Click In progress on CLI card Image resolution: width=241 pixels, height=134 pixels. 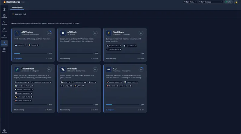click(x=110, y=110)
